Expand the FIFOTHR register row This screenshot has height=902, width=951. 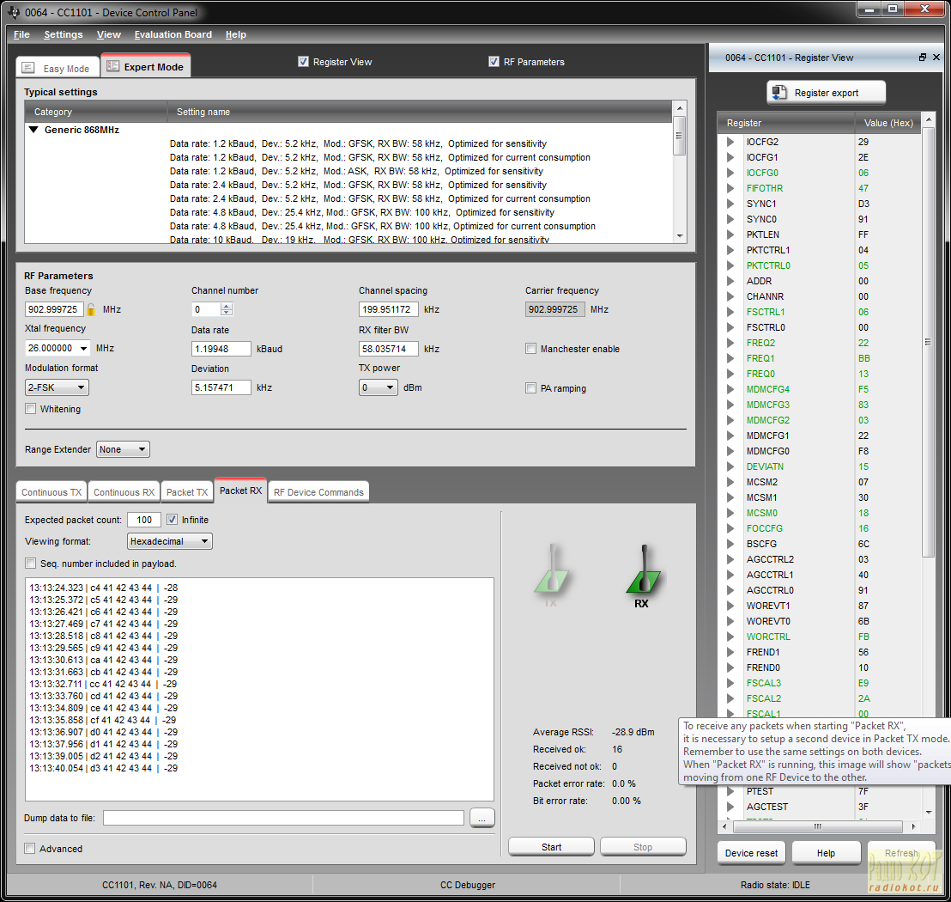(730, 188)
